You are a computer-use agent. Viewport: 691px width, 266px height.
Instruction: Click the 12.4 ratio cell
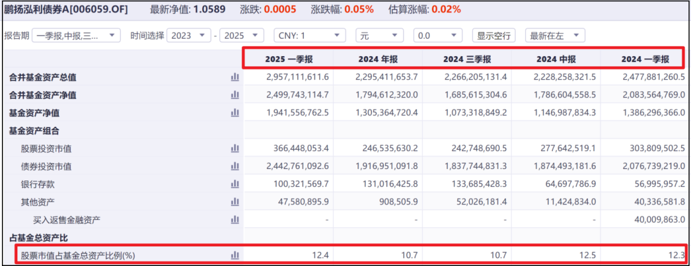322,255
